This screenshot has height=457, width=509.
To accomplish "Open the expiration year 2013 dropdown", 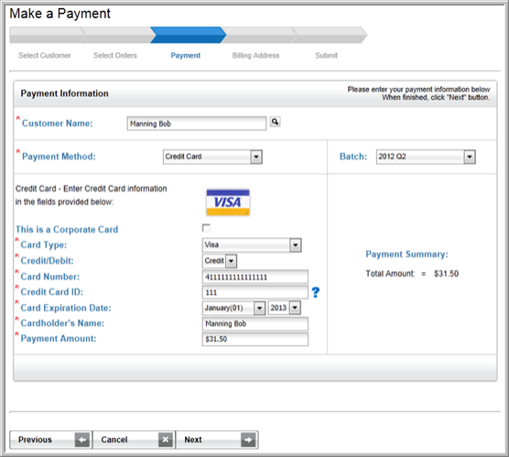I will coord(285,308).
